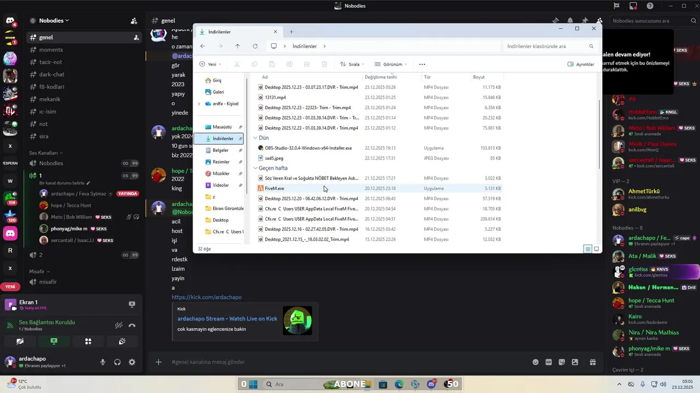Open the Explorer three-dots more options menu
Screen dimensions: 700x393
422,64
